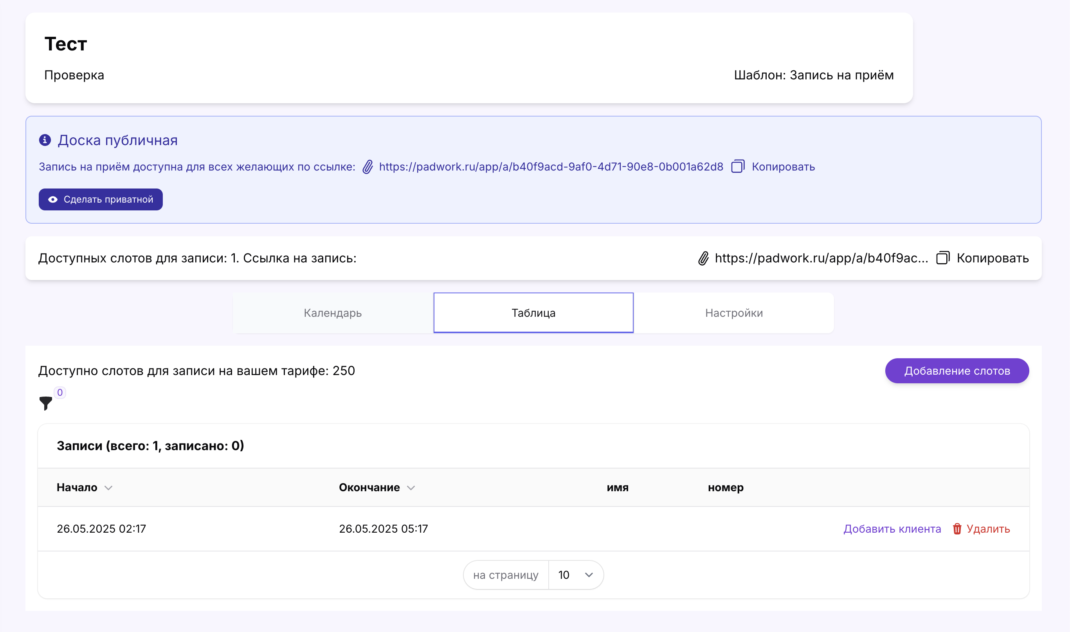The width and height of the screenshot is (1070, 632).
Task: Click Добавить клиента link in the row
Action: (x=892, y=528)
